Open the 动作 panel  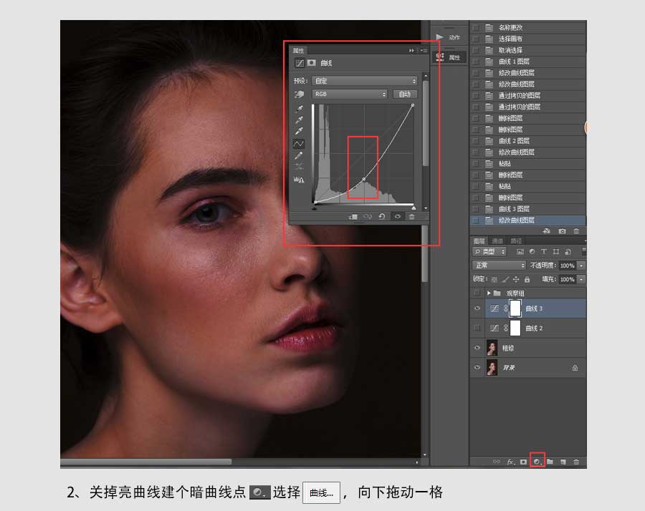pos(449,37)
